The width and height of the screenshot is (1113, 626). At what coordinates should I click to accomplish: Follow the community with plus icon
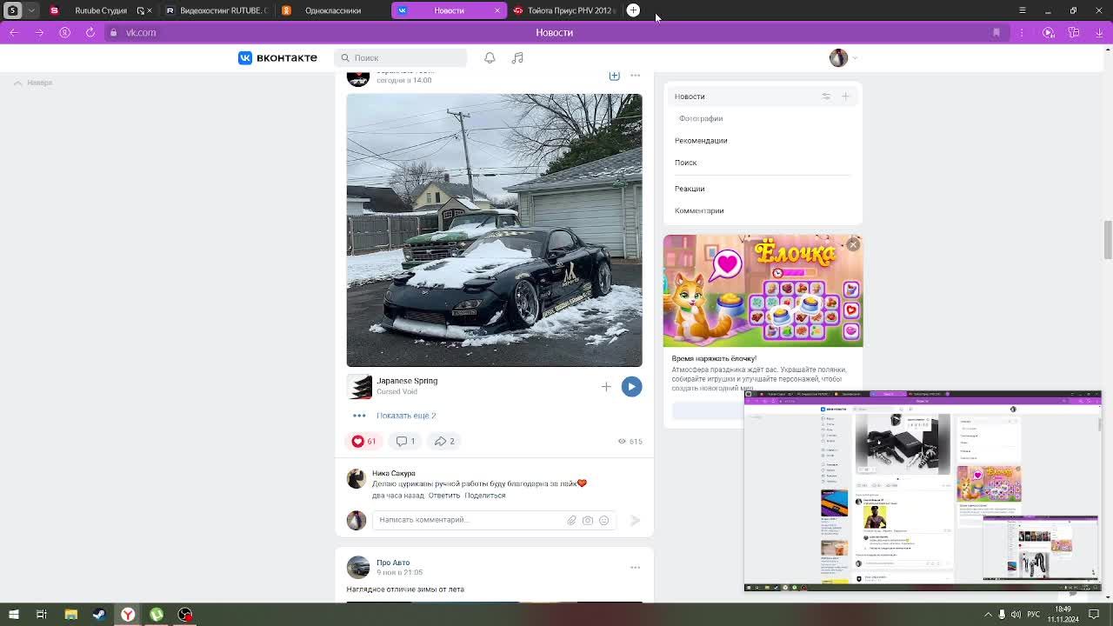click(614, 76)
